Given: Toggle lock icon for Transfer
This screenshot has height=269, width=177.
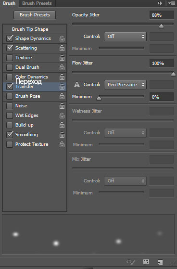Looking at the screenshot, I should (62, 87).
